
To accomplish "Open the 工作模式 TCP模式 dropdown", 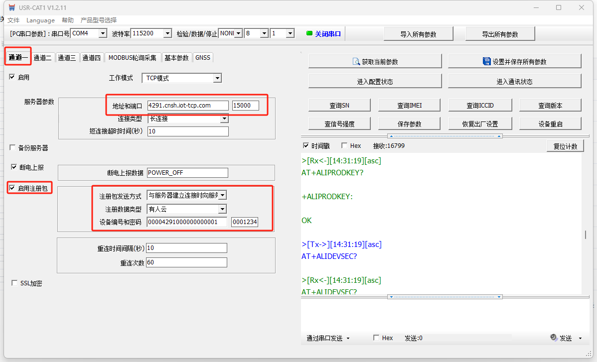I will coord(217,78).
